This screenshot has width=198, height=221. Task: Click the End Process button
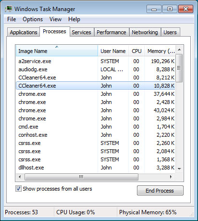pyautogui.click(x=160, y=191)
